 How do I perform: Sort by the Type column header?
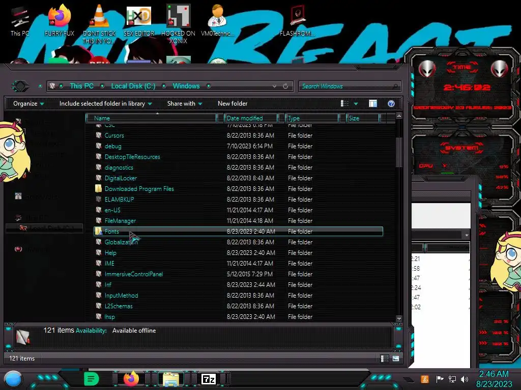(x=312, y=118)
